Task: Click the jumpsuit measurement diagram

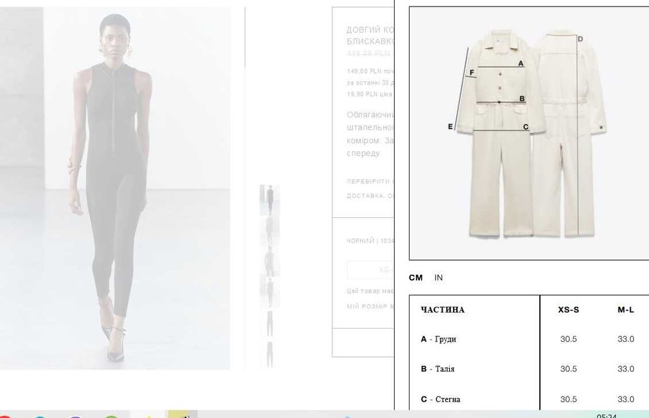Action: 528,133
